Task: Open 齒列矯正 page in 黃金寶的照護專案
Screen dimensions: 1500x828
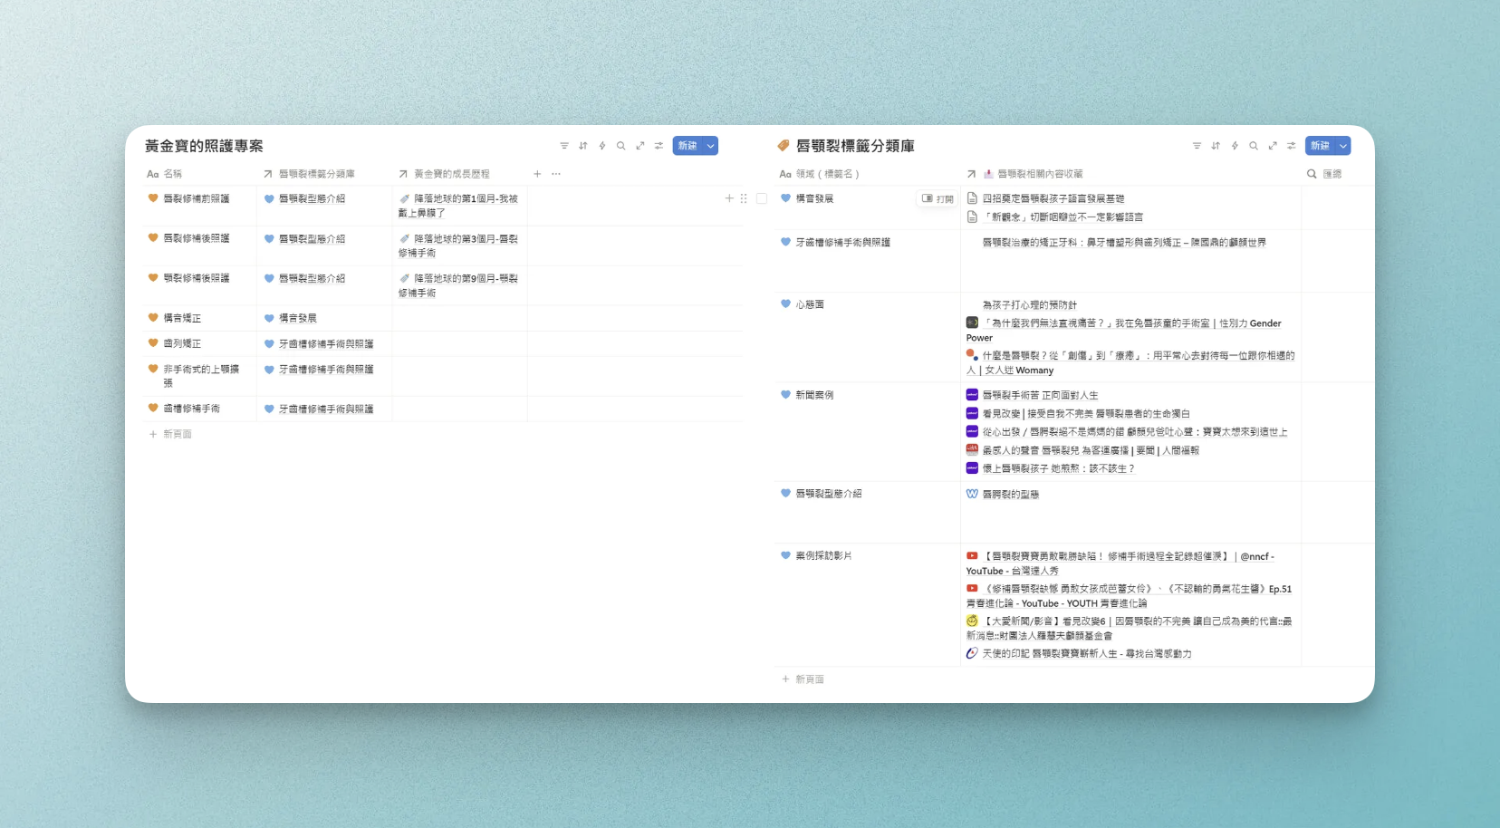Action: (182, 344)
